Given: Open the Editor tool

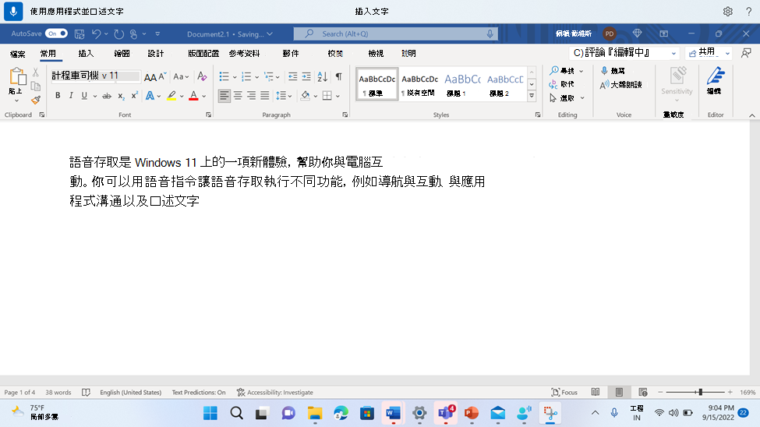Looking at the screenshot, I should [715, 80].
